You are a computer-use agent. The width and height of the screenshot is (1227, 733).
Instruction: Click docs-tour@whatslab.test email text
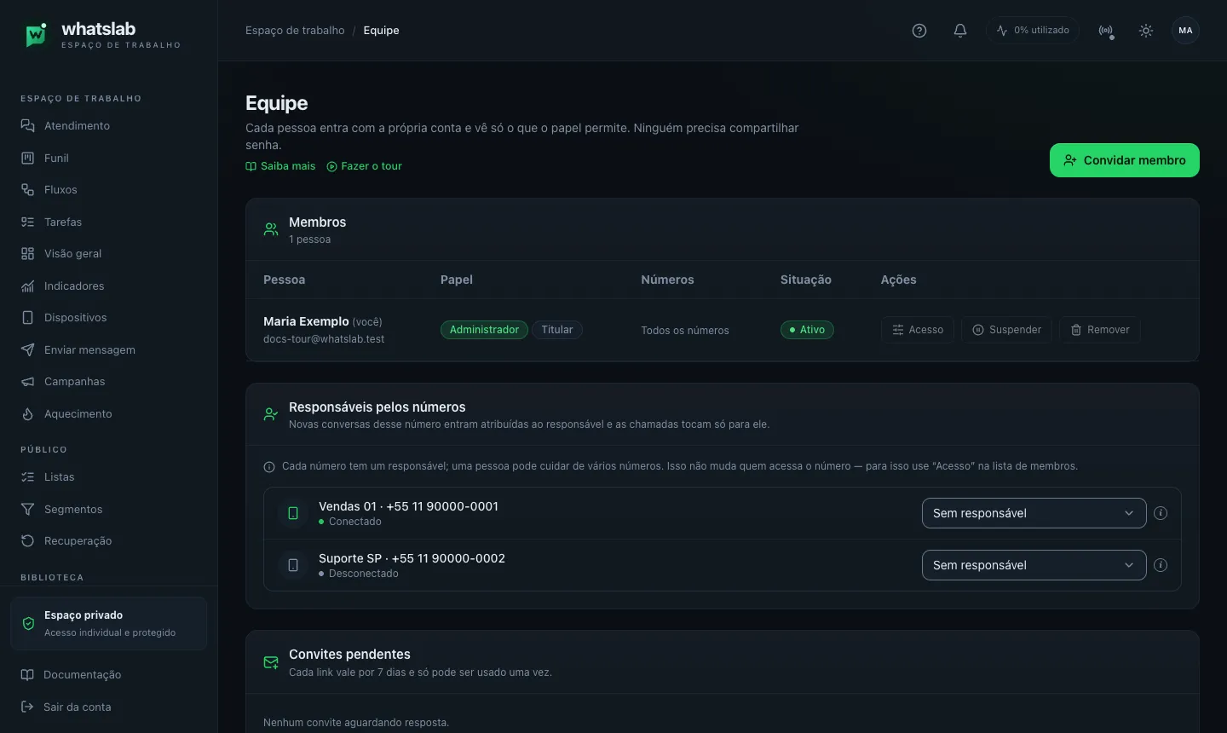pos(324,339)
